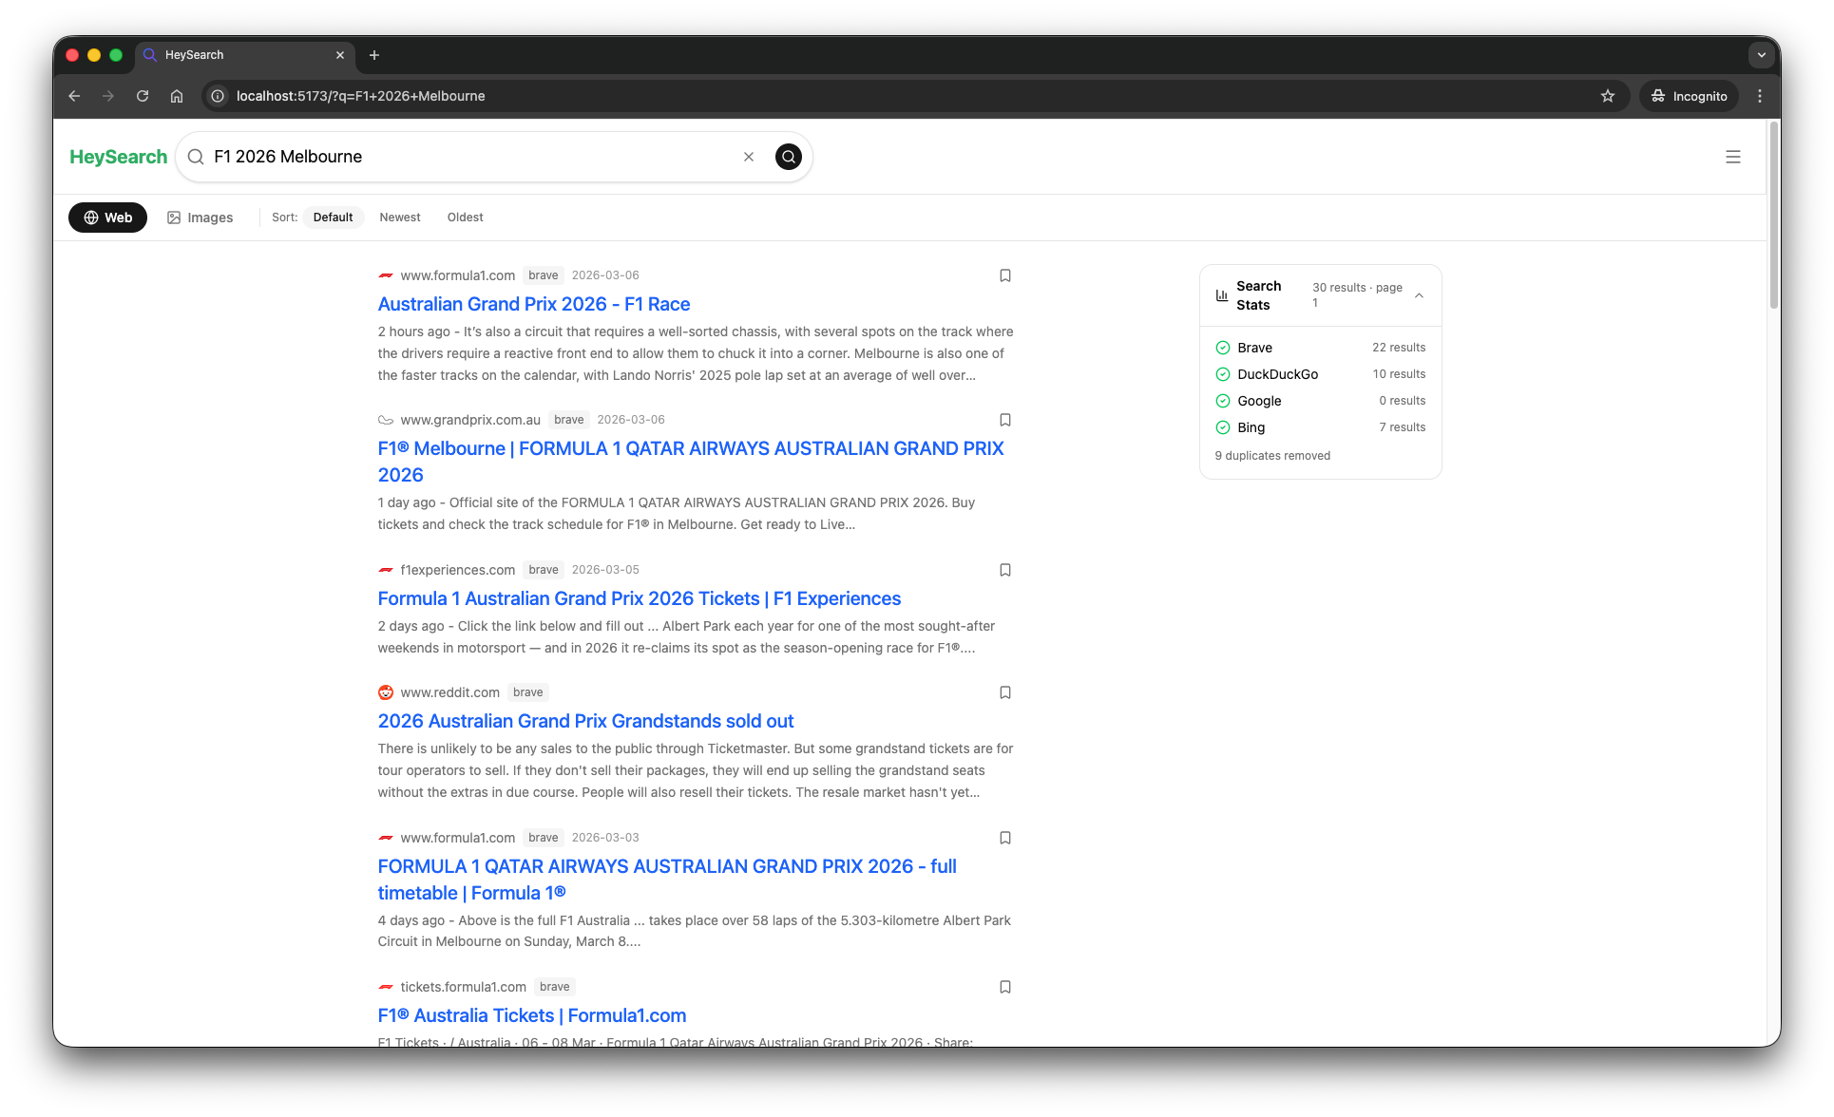Click the www.grandprix.com.au domain text
Image resolution: width=1834 pixels, height=1117 pixels.
[470, 420]
